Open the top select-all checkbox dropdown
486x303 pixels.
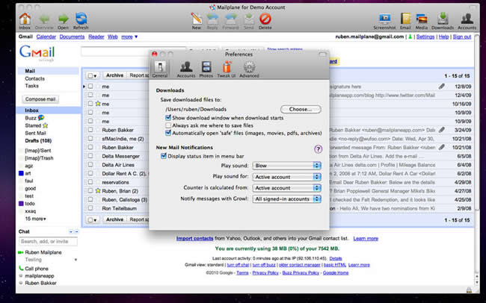(93, 75)
